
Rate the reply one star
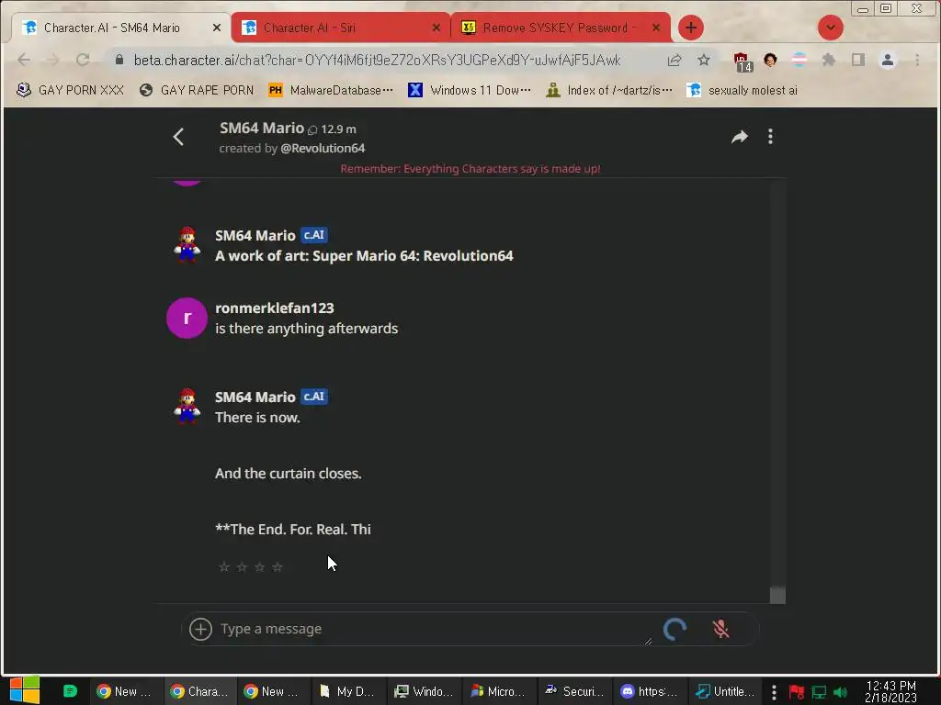tap(224, 566)
